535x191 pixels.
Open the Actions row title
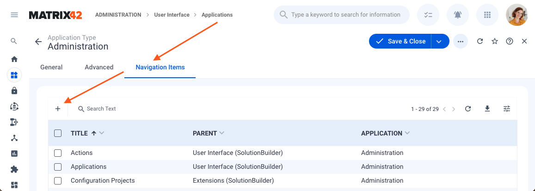point(81,153)
